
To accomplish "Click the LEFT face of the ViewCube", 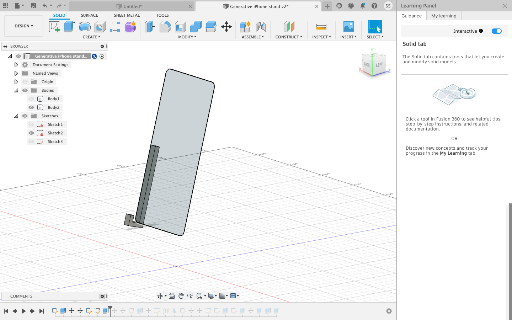I will (x=379, y=65).
